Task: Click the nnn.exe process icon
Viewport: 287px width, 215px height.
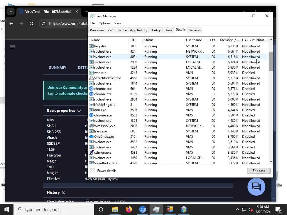Action: tap(91, 110)
